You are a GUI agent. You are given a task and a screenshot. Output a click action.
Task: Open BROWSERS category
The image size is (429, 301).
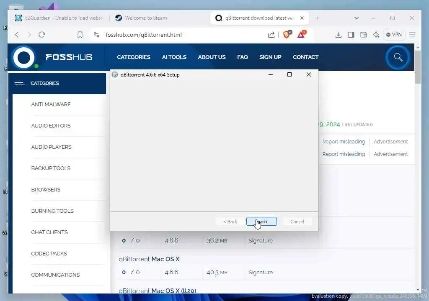(46, 189)
